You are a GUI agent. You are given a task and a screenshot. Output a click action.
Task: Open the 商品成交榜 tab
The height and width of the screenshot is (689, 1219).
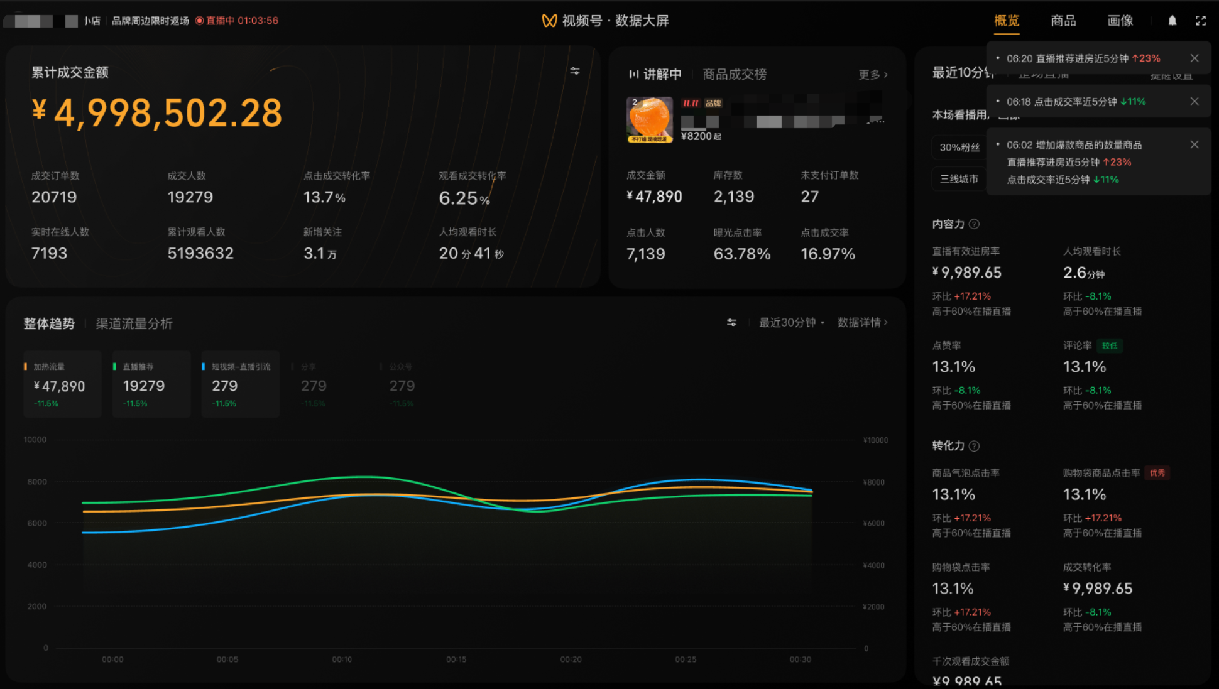734,74
